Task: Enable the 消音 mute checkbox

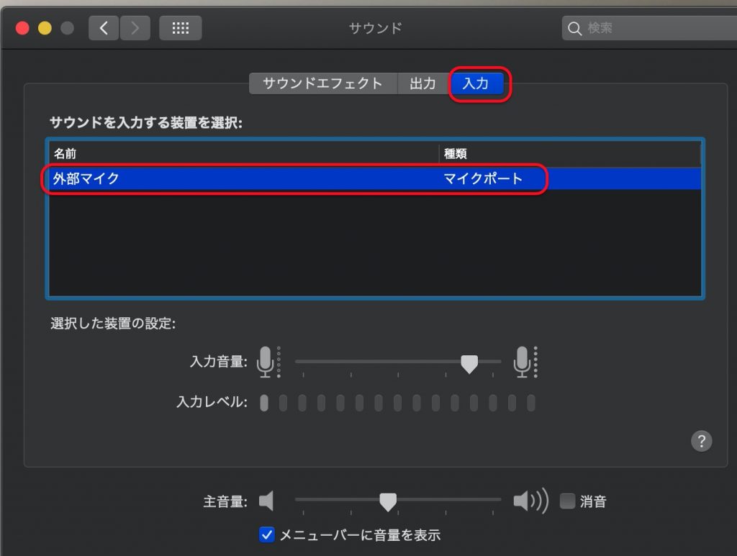Action: (568, 501)
